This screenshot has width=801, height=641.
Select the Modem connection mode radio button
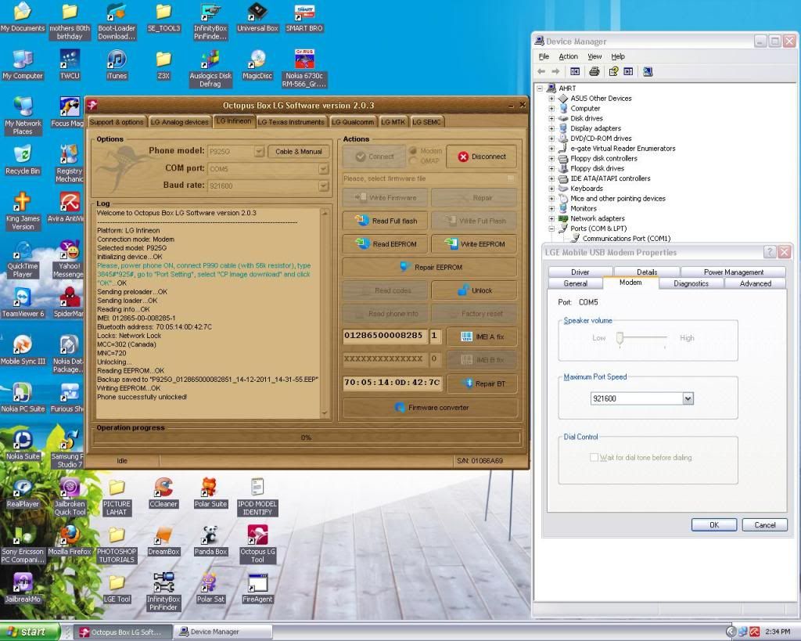pyautogui.click(x=414, y=151)
